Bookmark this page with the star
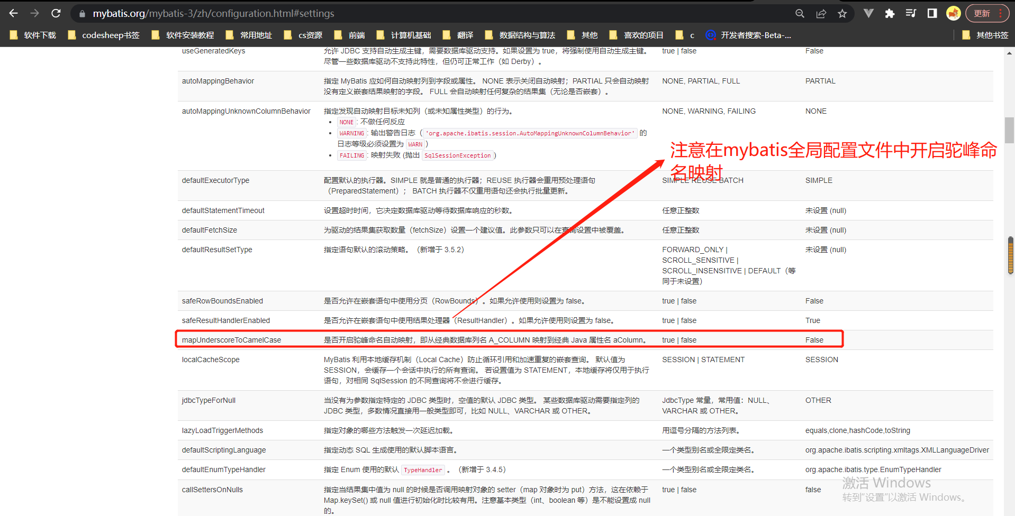 click(x=842, y=14)
